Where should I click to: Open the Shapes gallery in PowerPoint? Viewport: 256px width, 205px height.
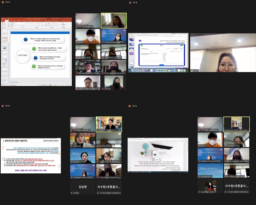click(x=45, y=24)
